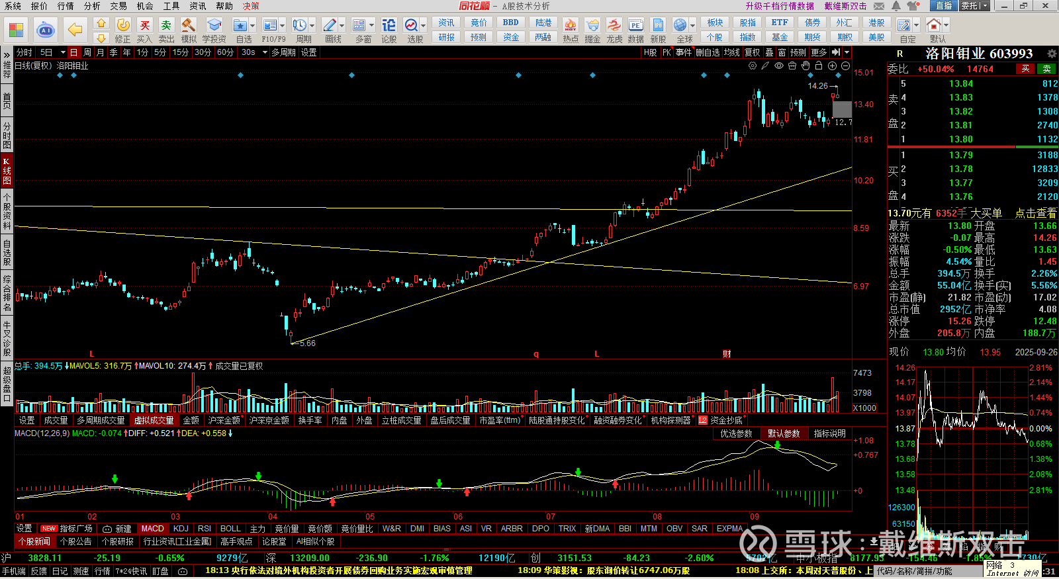This screenshot has height=579, width=1059.
Task: Click the chart zoom-out minus icon
Action: coord(845,66)
